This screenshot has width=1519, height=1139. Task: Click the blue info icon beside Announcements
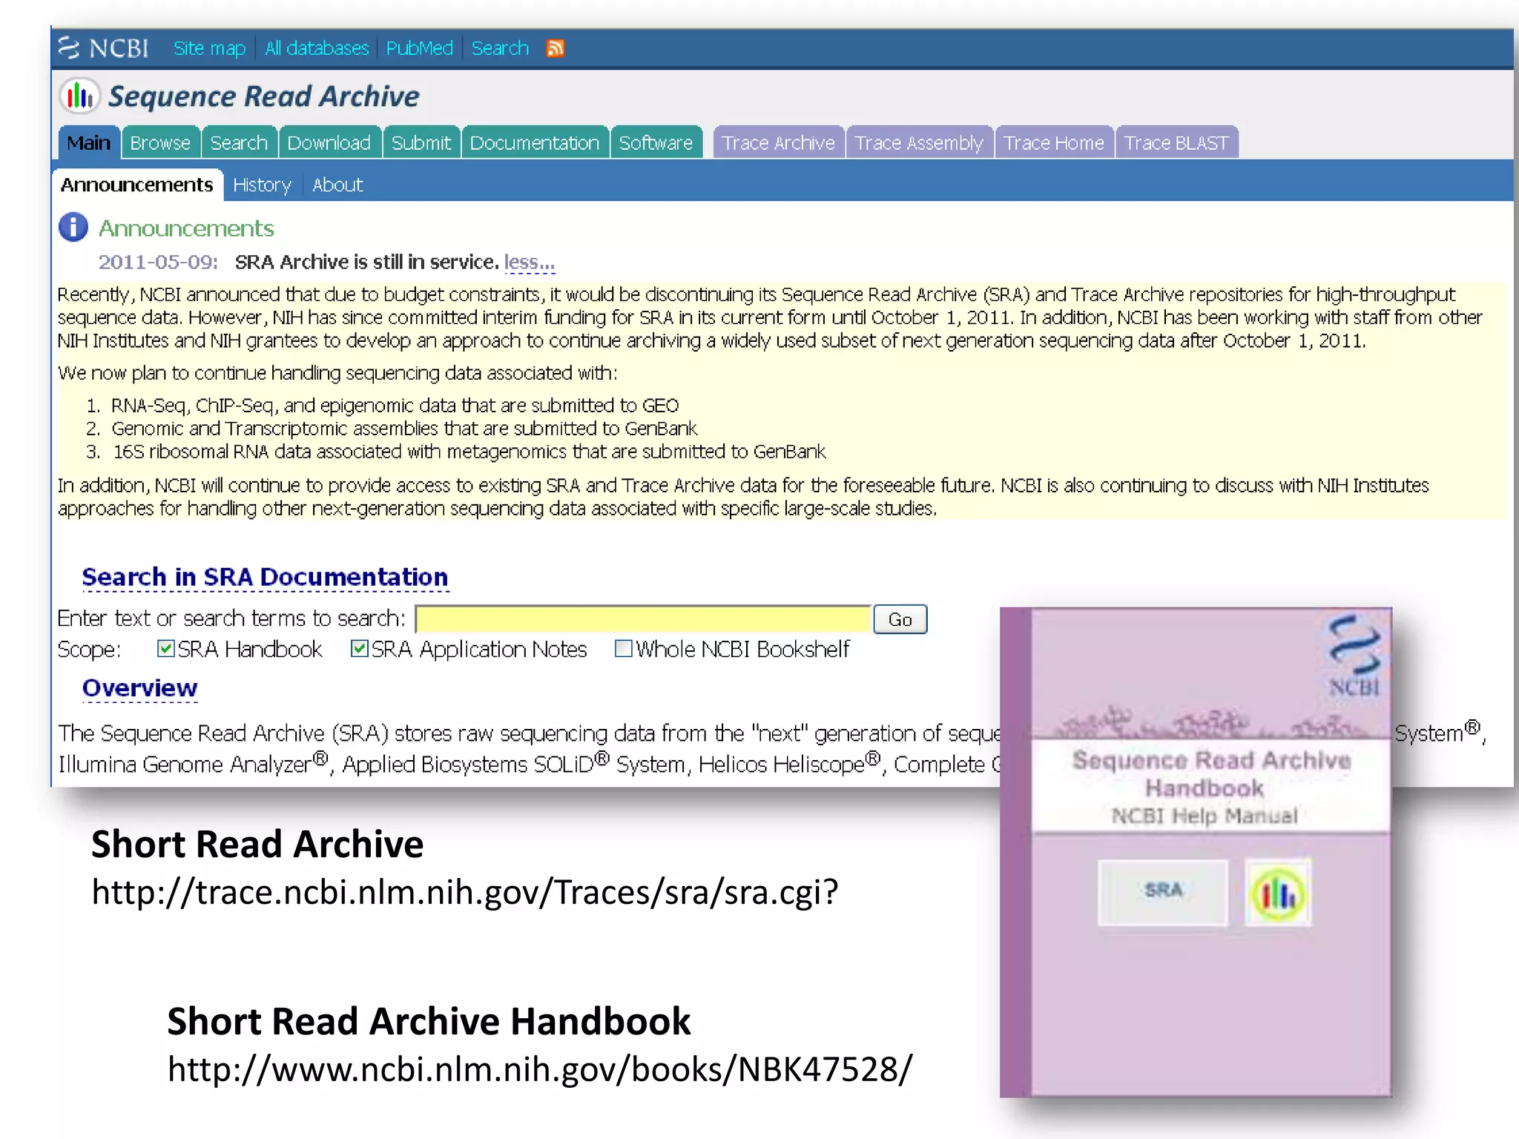73,227
